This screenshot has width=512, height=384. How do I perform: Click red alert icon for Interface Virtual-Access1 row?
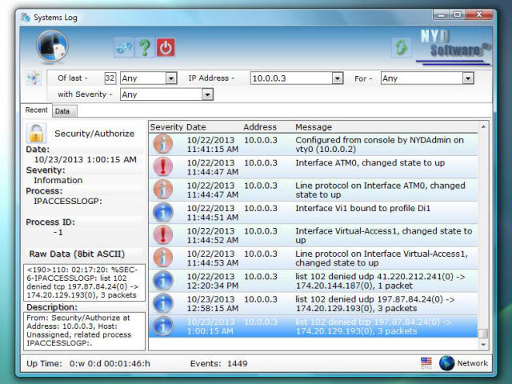[163, 235]
